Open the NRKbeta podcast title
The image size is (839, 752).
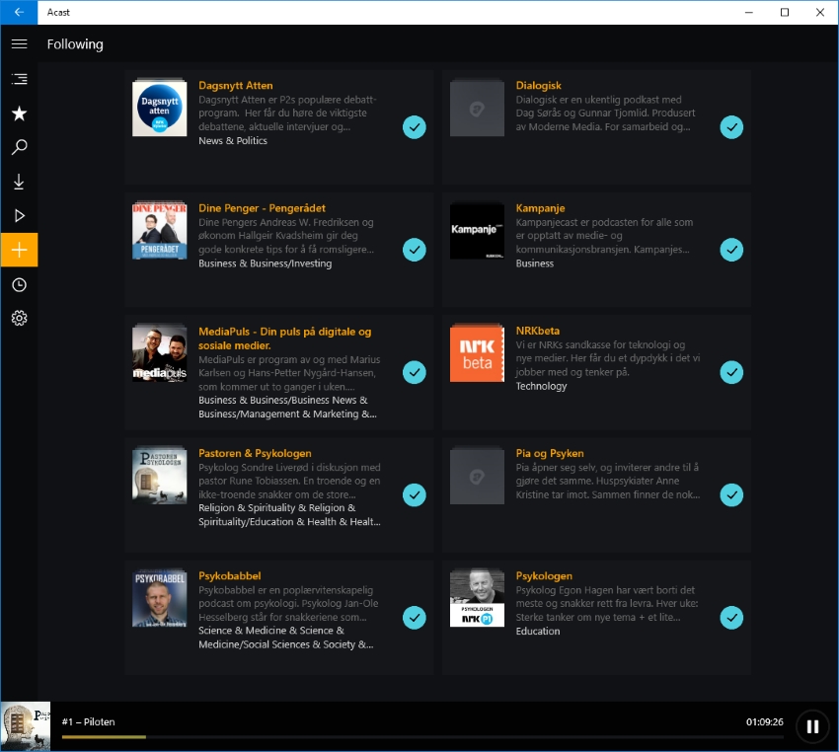537,331
